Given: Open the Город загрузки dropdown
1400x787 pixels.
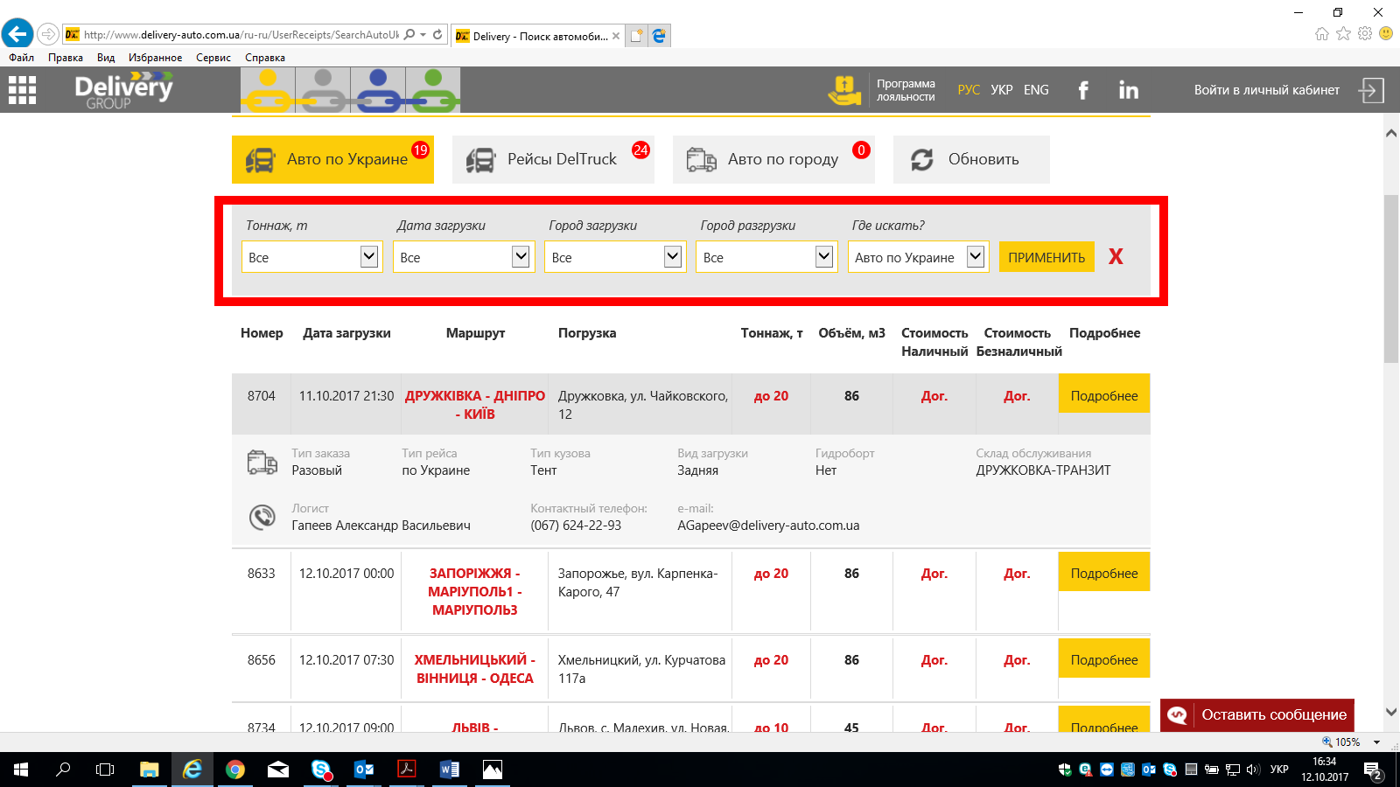Looking at the screenshot, I should 615,257.
